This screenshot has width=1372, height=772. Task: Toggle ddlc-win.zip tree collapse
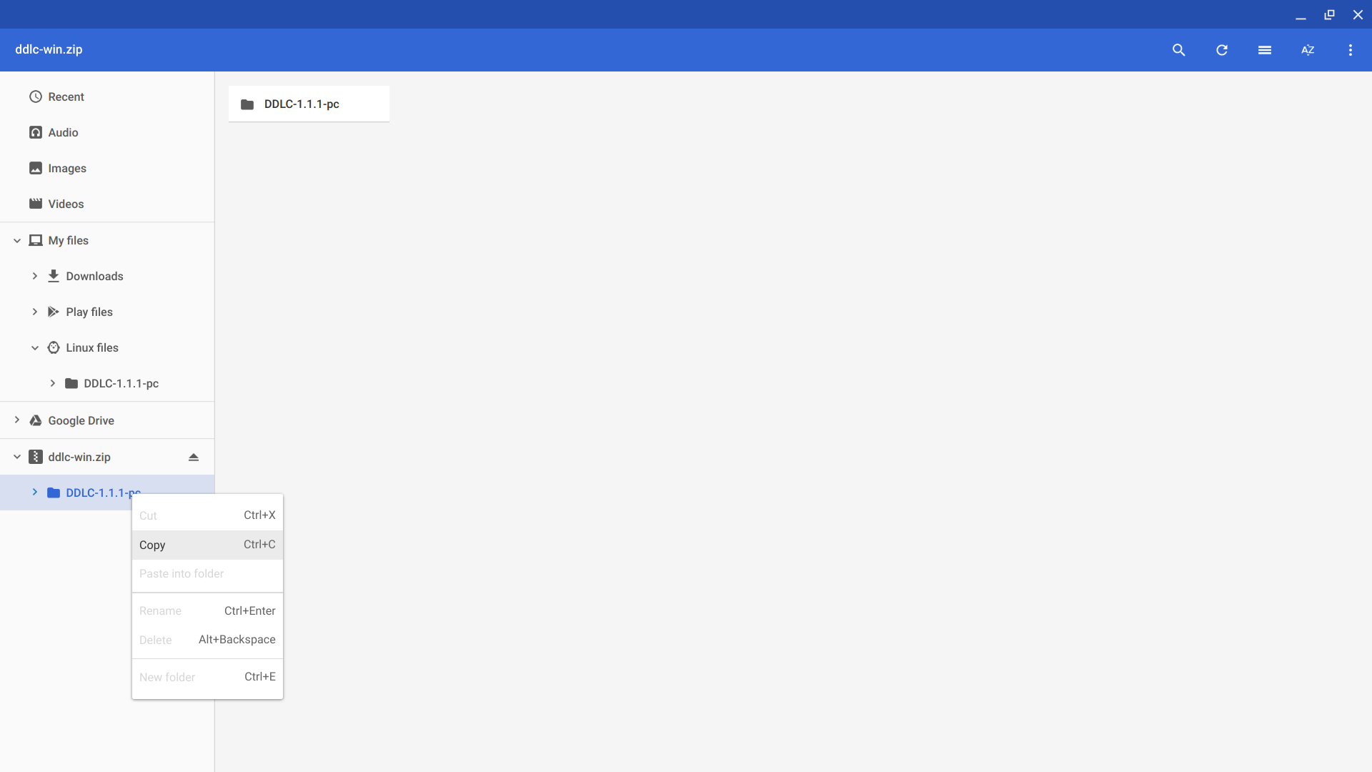(15, 457)
